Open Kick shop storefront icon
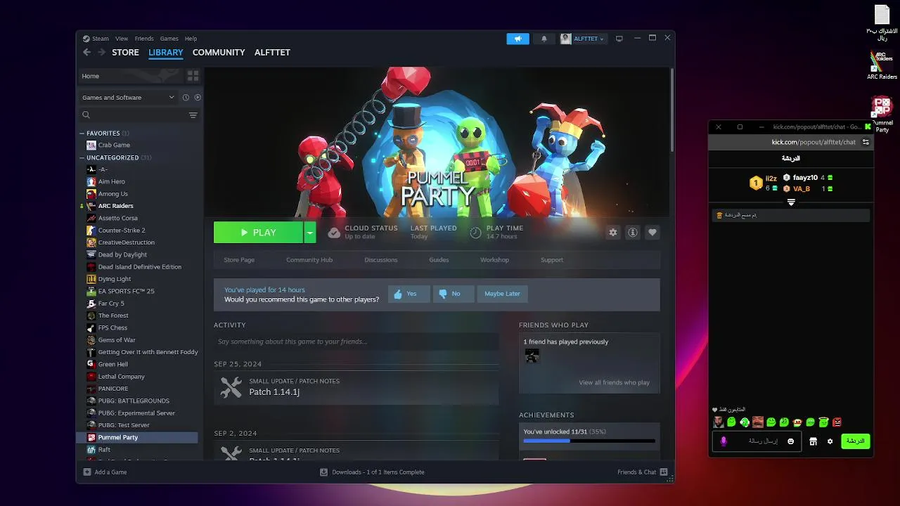900x506 pixels. 813,441
